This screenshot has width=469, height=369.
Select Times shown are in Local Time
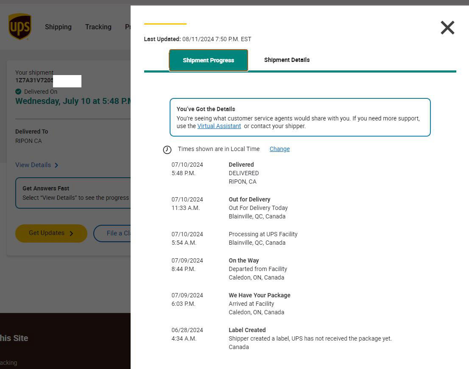(219, 149)
